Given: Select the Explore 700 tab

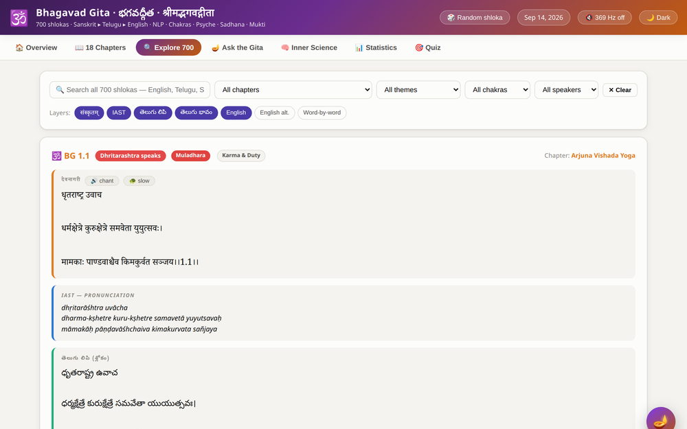Looking at the screenshot, I should [169, 47].
